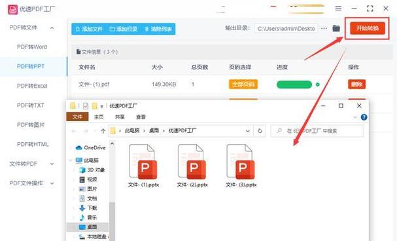Click the 清除列表 button
Image resolution: width=397 pixels, height=241 pixels.
coord(158,29)
